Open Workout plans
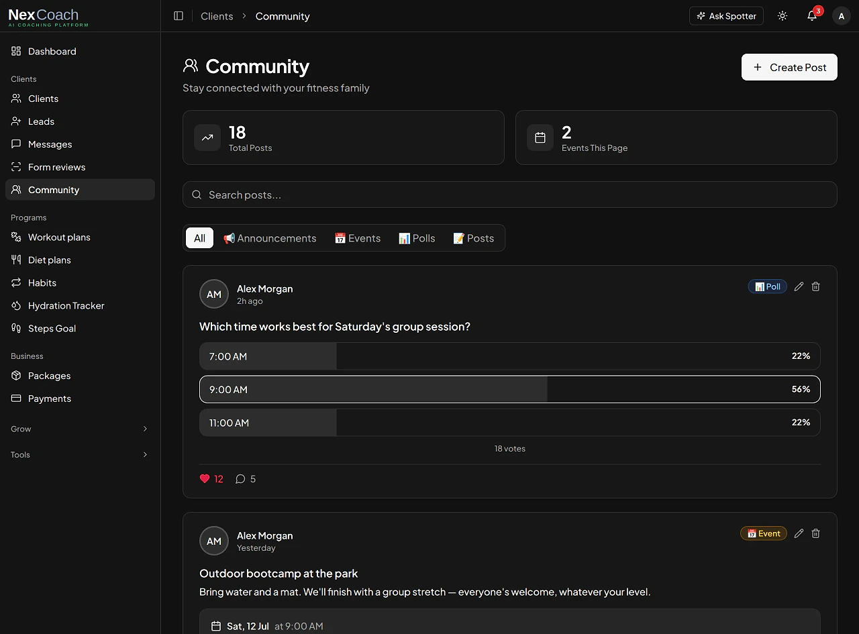This screenshot has height=634, width=859. click(x=80, y=237)
